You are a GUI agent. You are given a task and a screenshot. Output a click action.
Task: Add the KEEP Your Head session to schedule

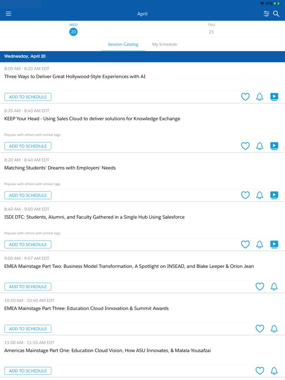pos(28,146)
